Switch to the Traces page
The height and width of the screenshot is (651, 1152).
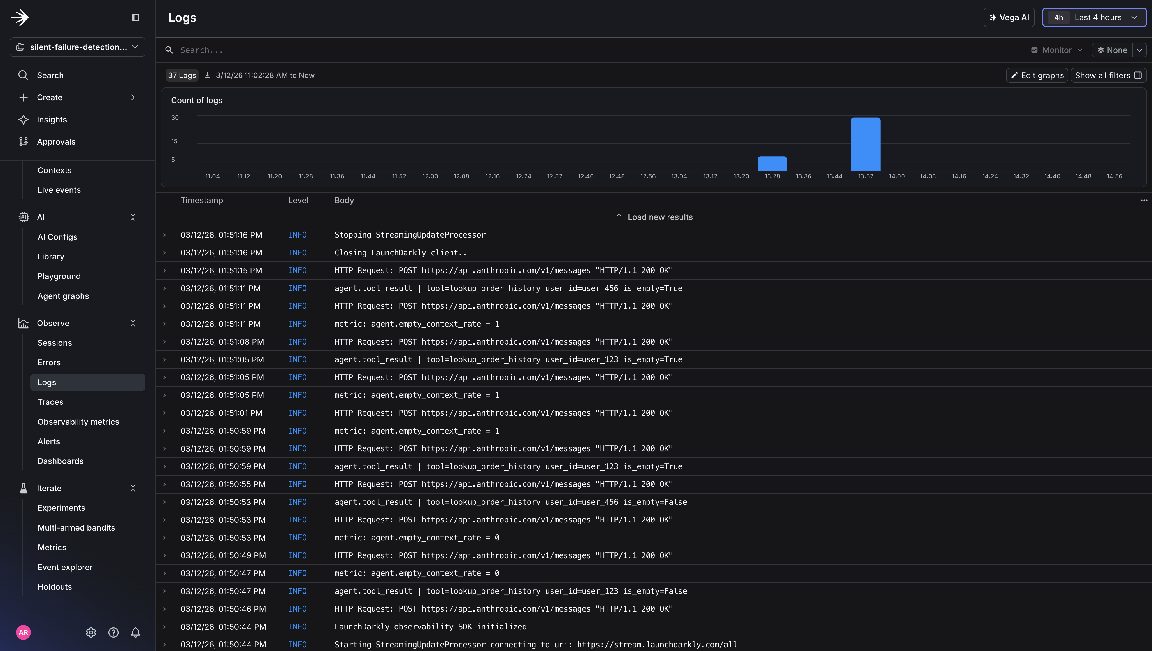click(x=50, y=401)
